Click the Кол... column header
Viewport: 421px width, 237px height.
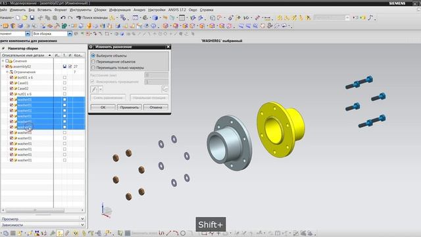tap(78, 55)
